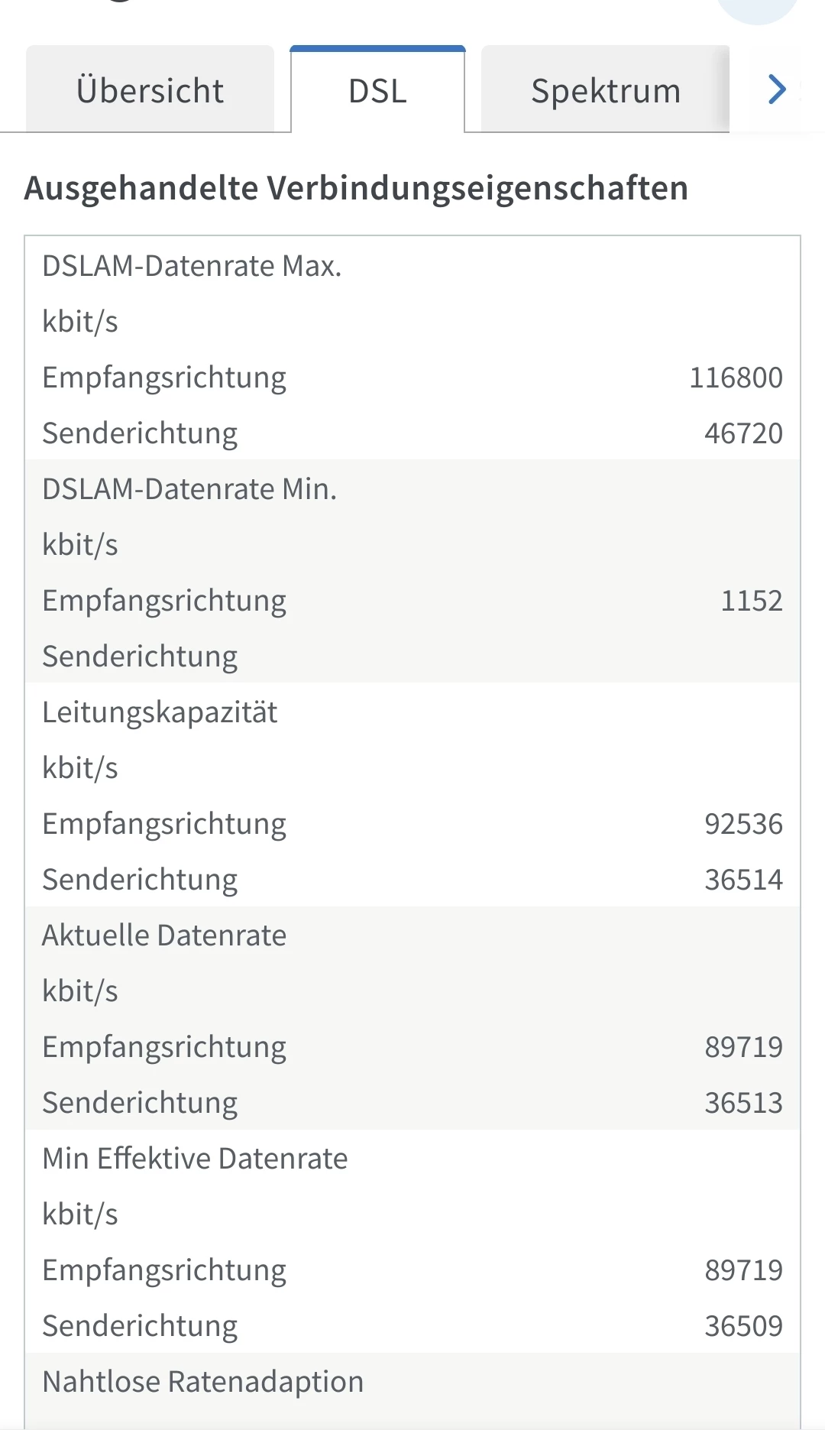
Task: Select the DSLAM max receive value 116800
Action: (736, 378)
